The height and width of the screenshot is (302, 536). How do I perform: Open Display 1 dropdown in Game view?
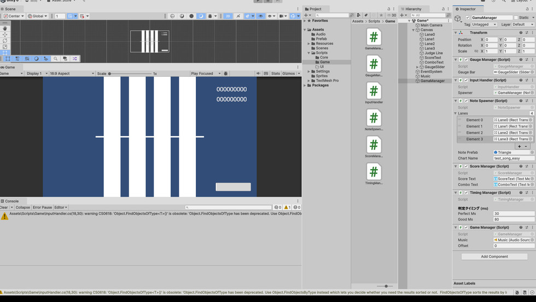tap(37, 73)
